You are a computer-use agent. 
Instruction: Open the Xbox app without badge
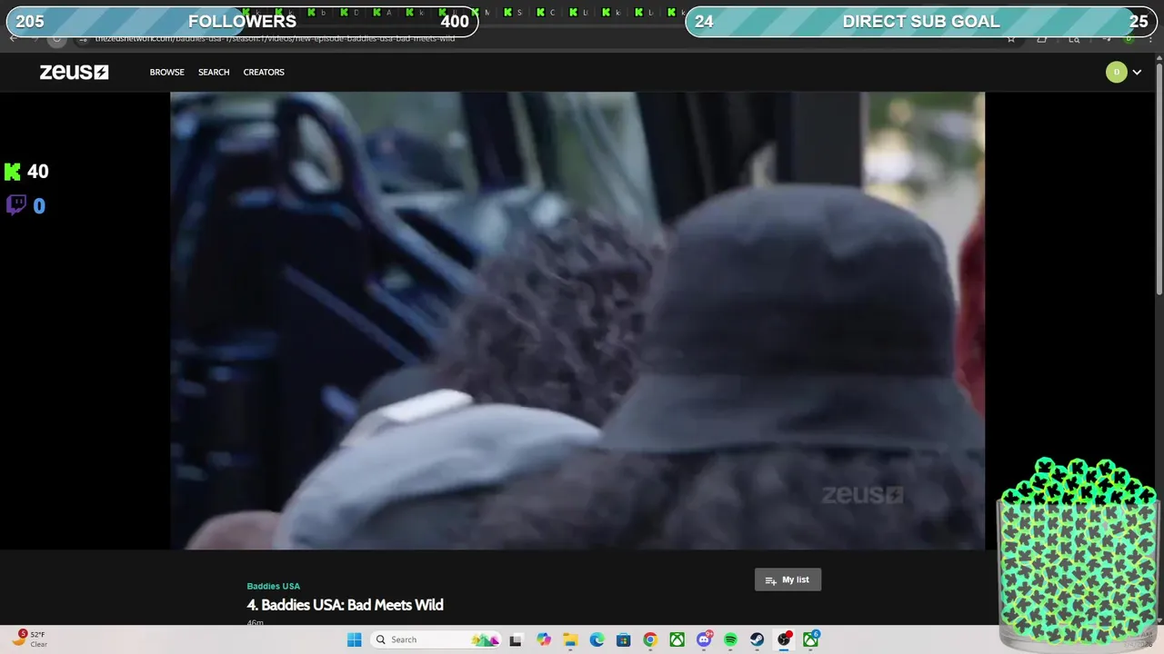pyautogui.click(x=677, y=639)
